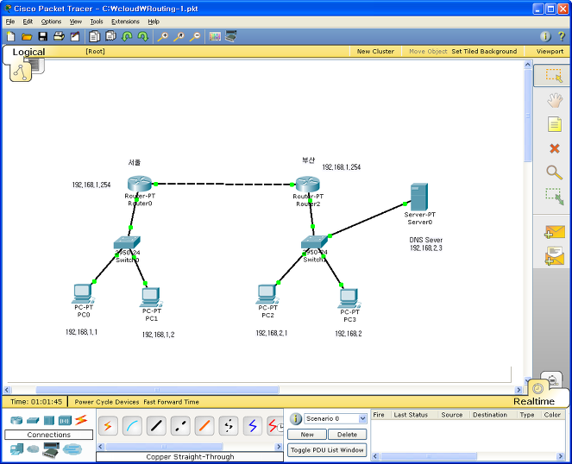Click the New Cluster button
Screen dimensions: 572x464
[x=375, y=52]
